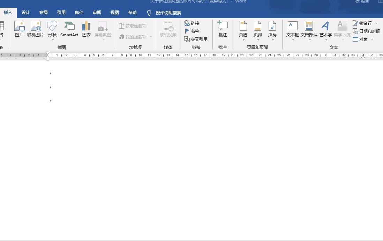The image size is (383, 241).
Task: Insert a cross-reference
Action: (x=196, y=39)
